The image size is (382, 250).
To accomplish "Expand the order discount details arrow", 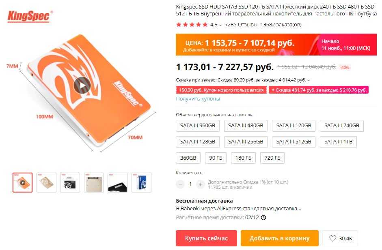I will [309, 80].
